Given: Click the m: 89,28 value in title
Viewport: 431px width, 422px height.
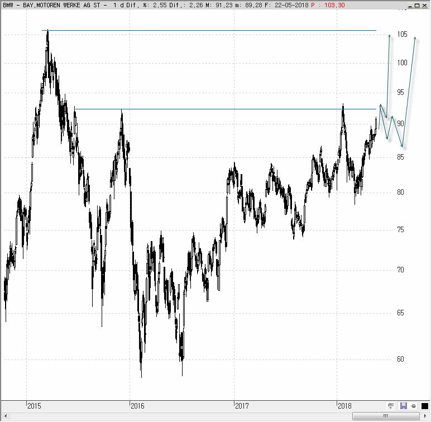Looking at the screenshot, I should click(248, 5).
